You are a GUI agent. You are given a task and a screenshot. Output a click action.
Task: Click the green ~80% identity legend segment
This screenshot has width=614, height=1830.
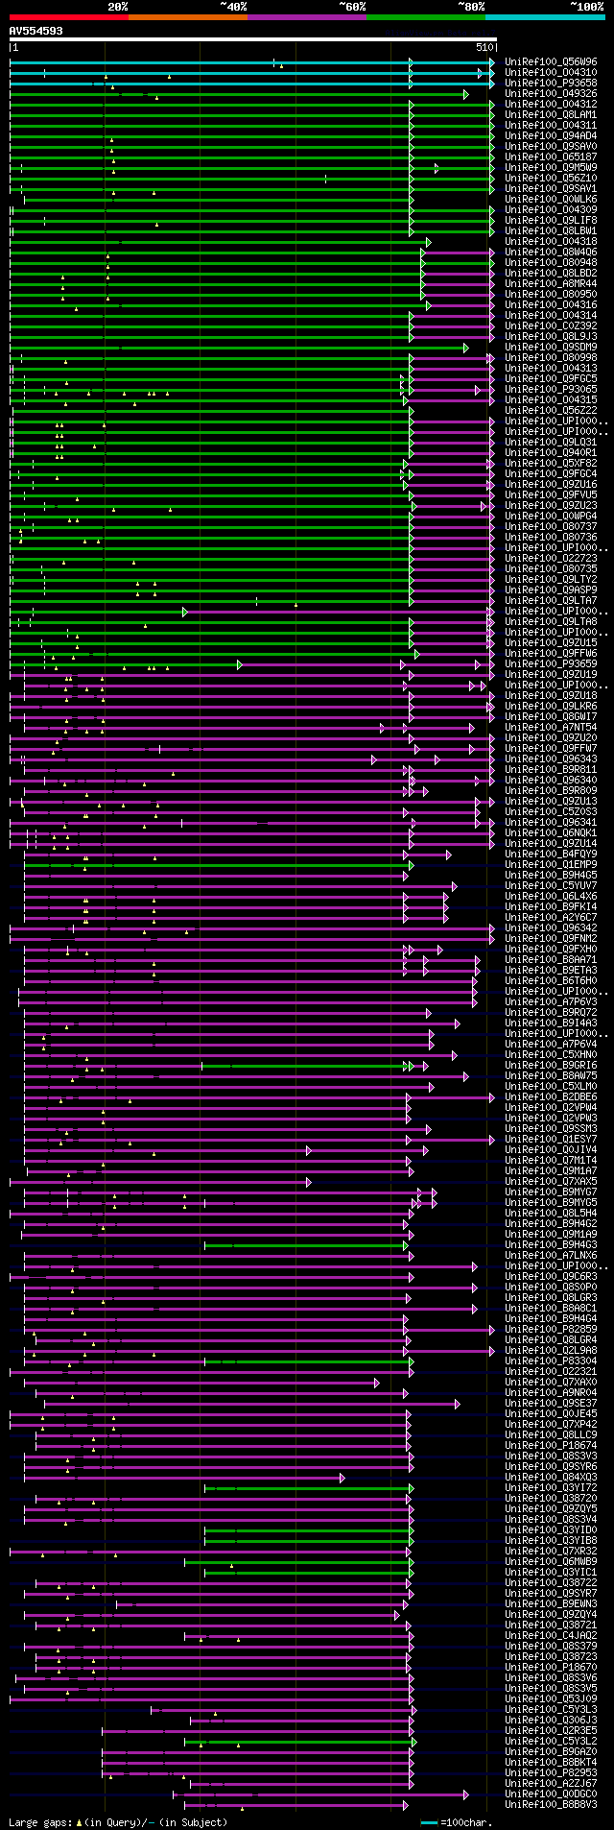426,16
